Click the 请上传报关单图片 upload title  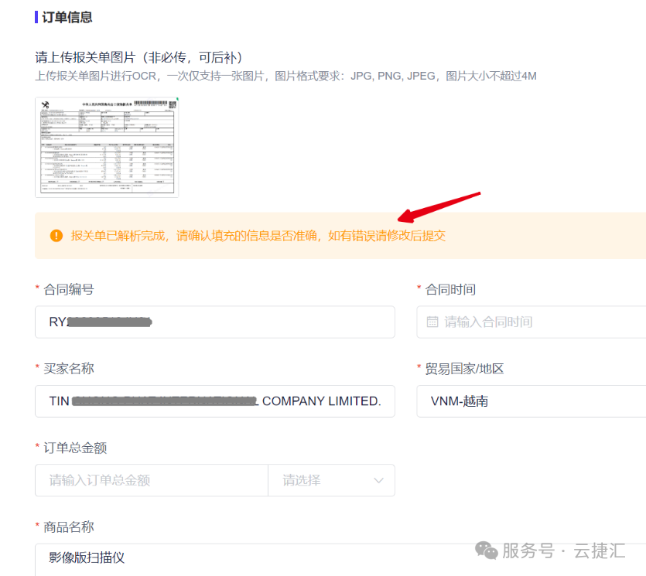[x=138, y=57]
